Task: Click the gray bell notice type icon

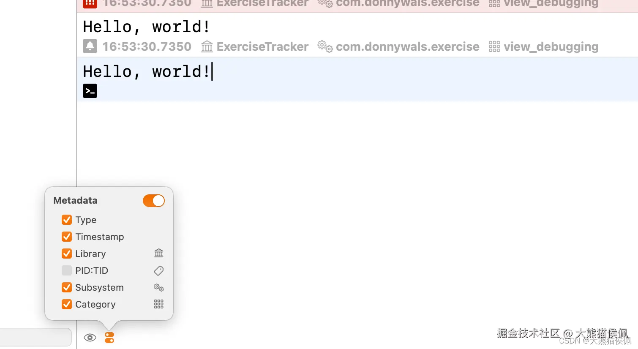Action: click(x=90, y=46)
